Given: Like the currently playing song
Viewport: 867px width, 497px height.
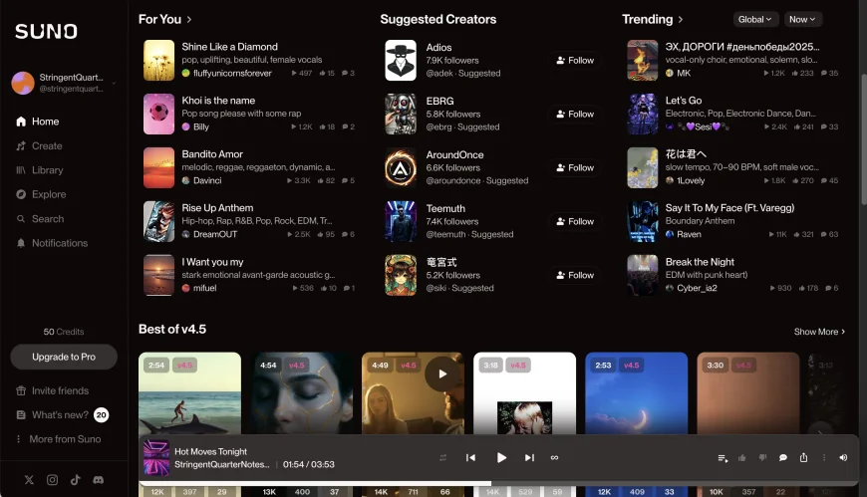Looking at the screenshot, I should tap(742, 458).
